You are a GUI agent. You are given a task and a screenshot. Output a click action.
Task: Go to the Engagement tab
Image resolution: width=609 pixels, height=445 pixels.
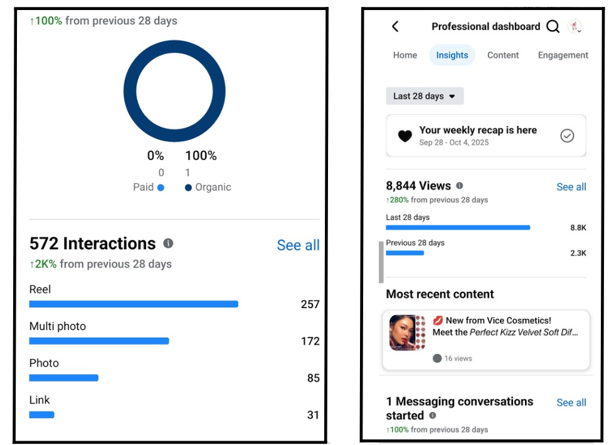563,55
